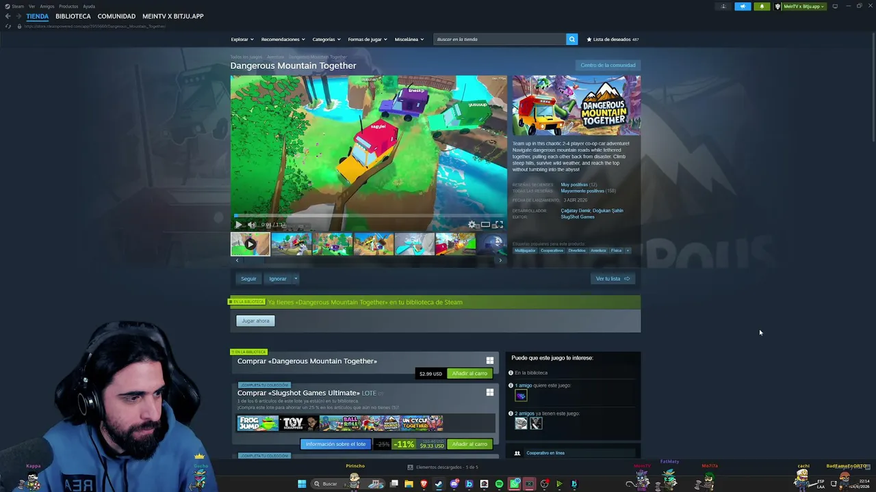Add Dangerous Mountain Together to cart
The image size is (876, 492).
[x=469, y=373]
